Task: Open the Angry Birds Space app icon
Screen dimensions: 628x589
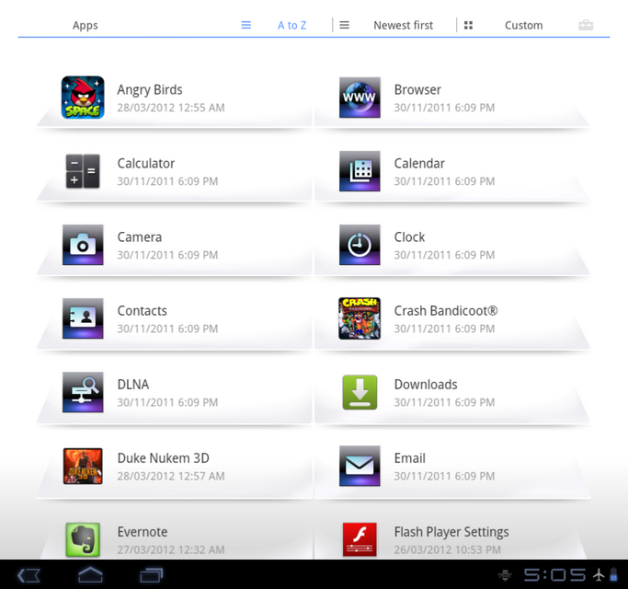Action: pos(83,98)
